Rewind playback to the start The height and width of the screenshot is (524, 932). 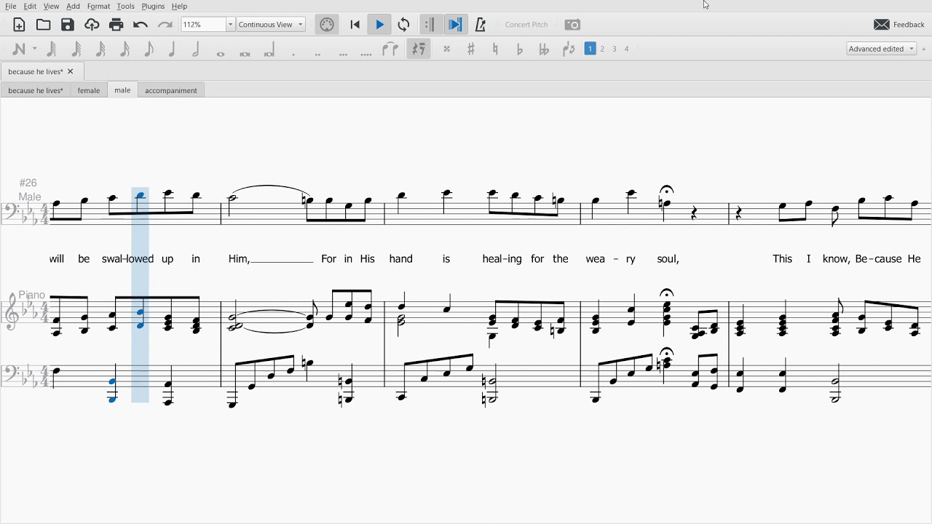[x=355, y=25]
